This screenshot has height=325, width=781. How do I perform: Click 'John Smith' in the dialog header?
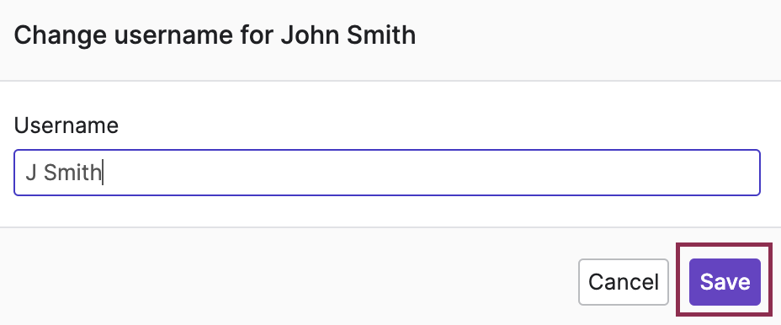[348, 36]
